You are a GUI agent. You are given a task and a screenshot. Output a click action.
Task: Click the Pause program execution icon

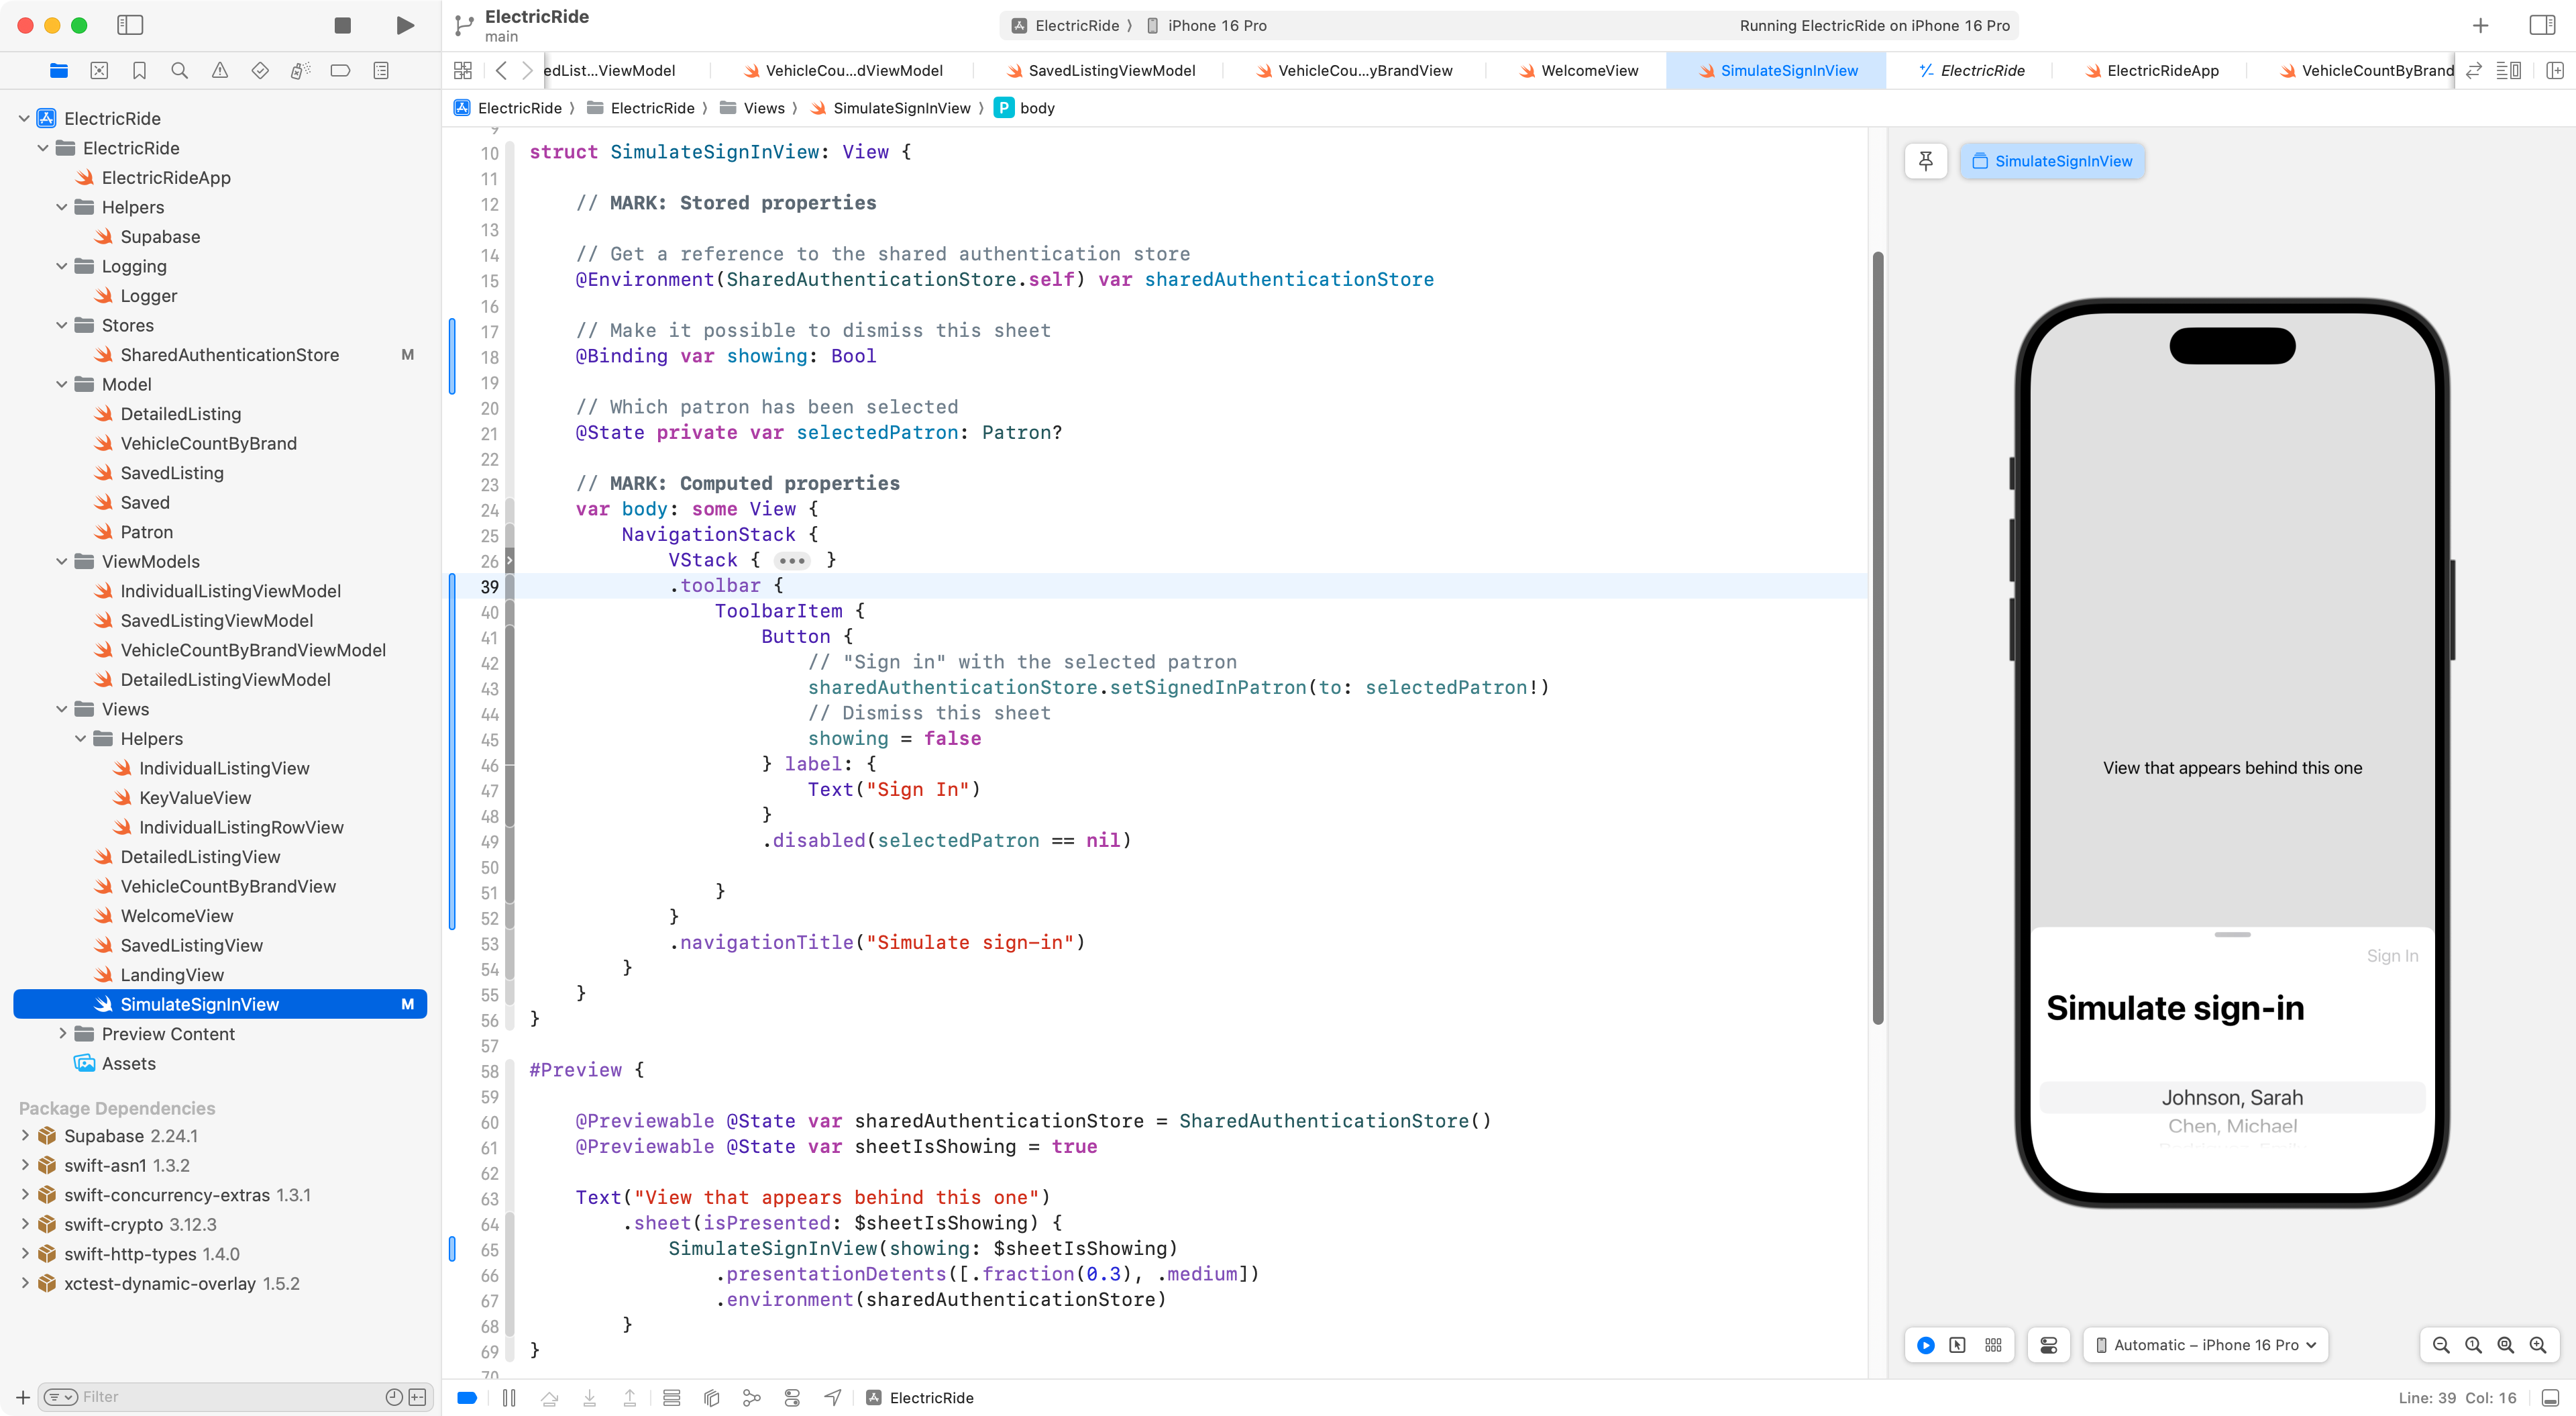[509, 1398]
